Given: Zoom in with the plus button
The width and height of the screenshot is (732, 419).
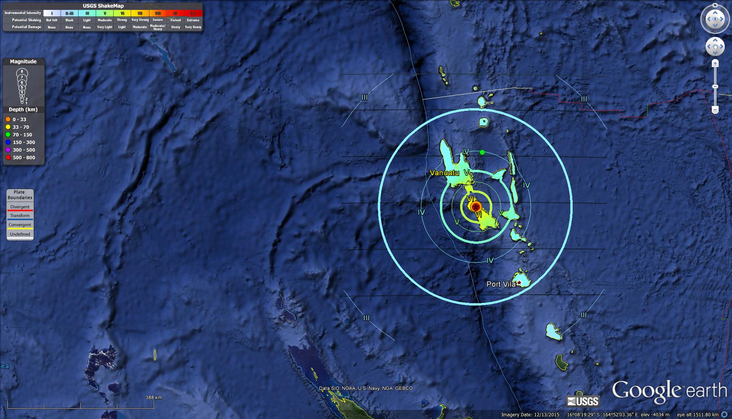Looking at the screenshot, I should (715, 63).
